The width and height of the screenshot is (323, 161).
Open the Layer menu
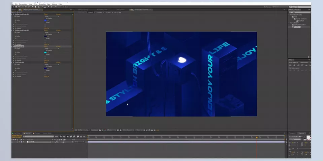click(31, 4)
